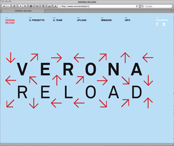The height and width of the screenshot is (146, 174).
Task: Open the IL PROGETTO menu item
Action: click(x=37, y=20)
